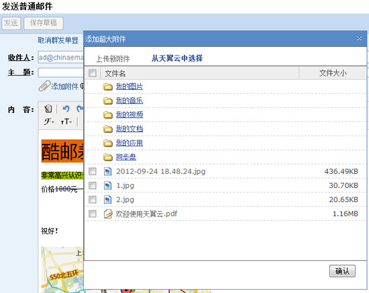Open the 同步盘 folder icon

click(x=108, y=157)
